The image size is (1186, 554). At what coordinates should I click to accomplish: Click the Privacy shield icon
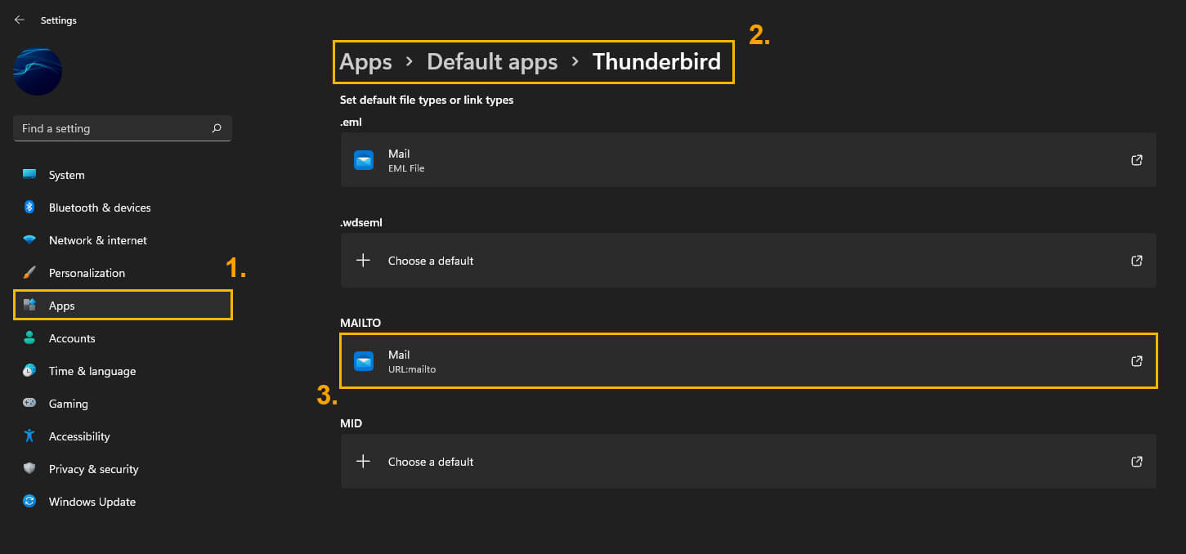click(x=29, y=469)
